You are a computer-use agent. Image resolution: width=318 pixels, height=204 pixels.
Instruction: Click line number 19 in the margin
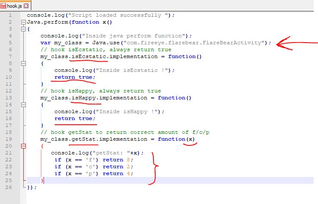coord(9,139)
